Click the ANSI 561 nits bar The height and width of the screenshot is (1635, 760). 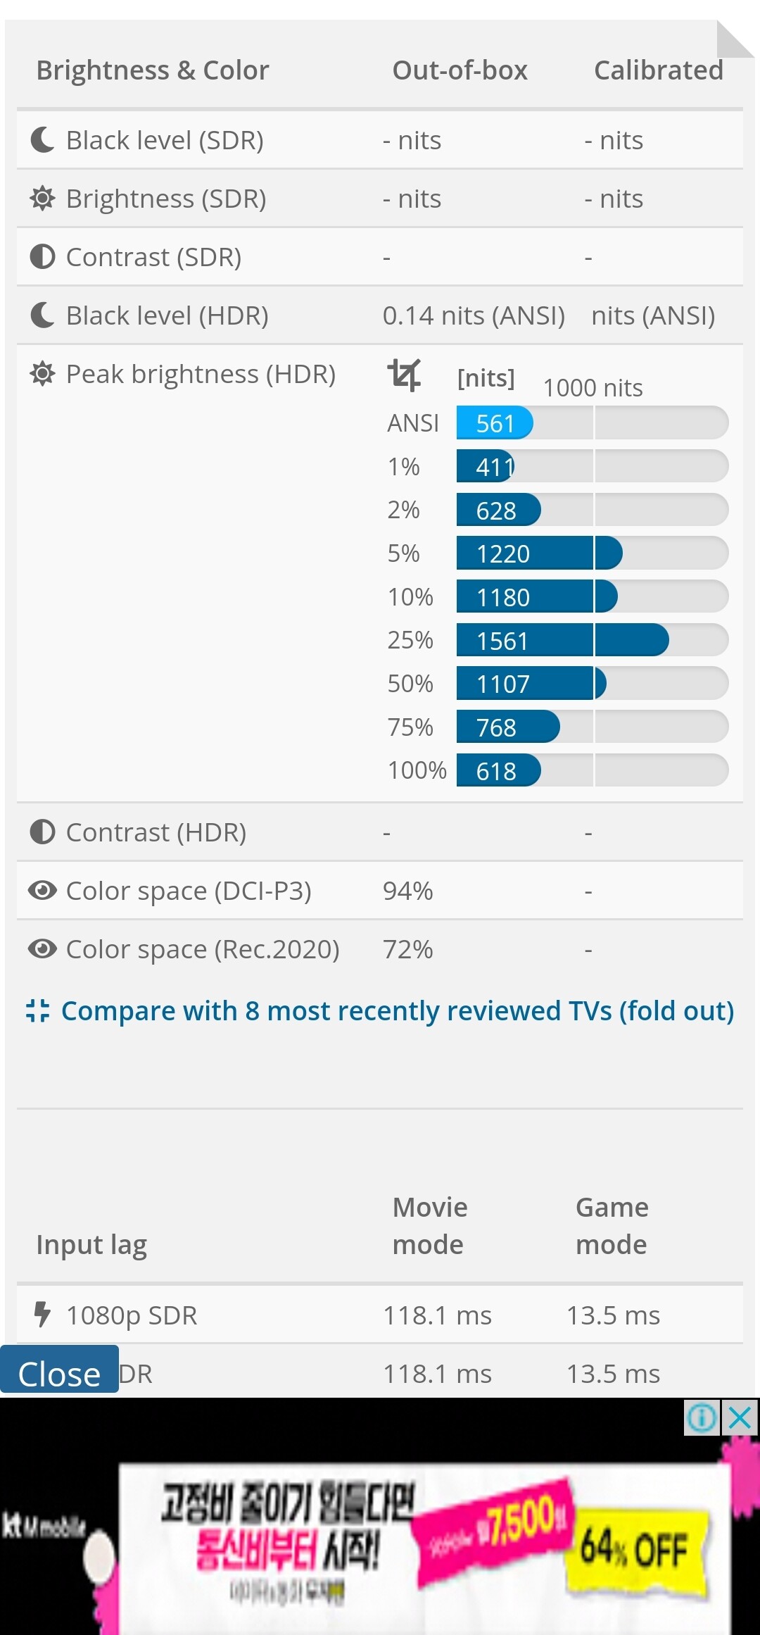point(593,422)
